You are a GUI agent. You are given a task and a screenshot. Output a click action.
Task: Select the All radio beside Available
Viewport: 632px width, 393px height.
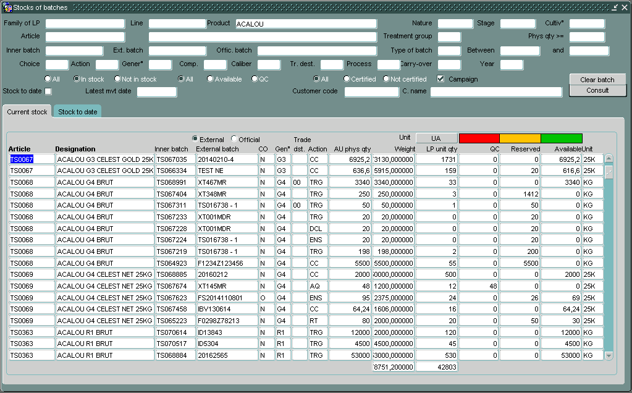pos(182,78)
